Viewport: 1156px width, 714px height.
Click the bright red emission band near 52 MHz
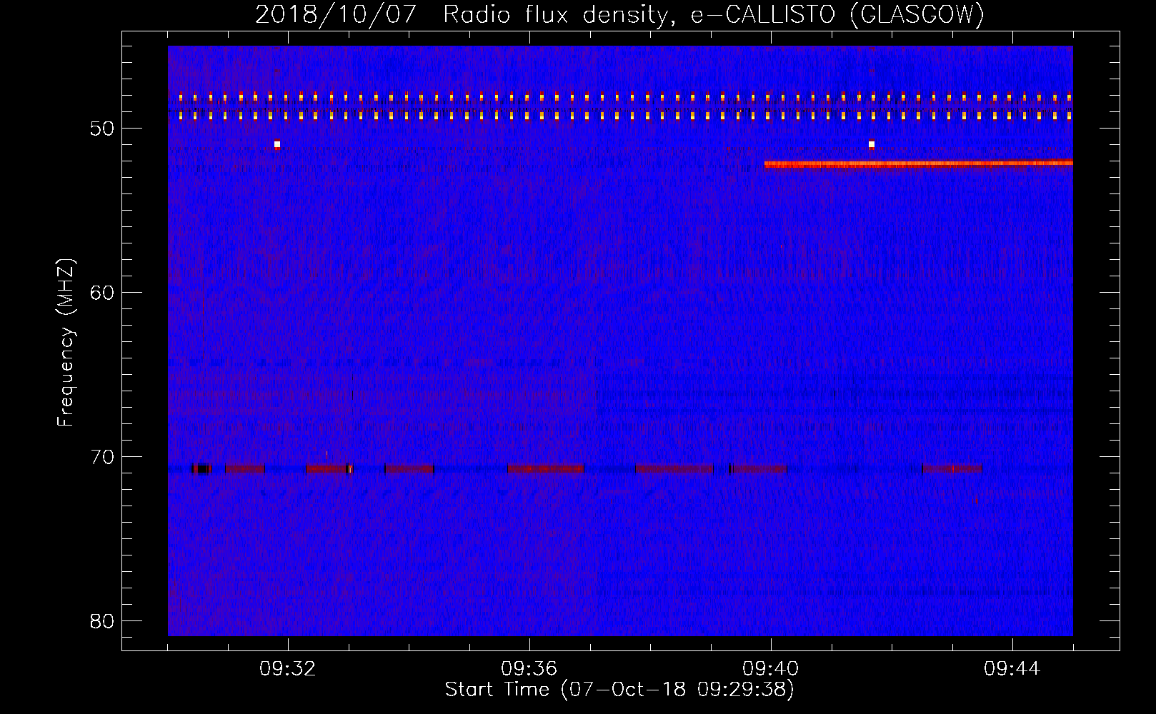(x=919, y=164)
